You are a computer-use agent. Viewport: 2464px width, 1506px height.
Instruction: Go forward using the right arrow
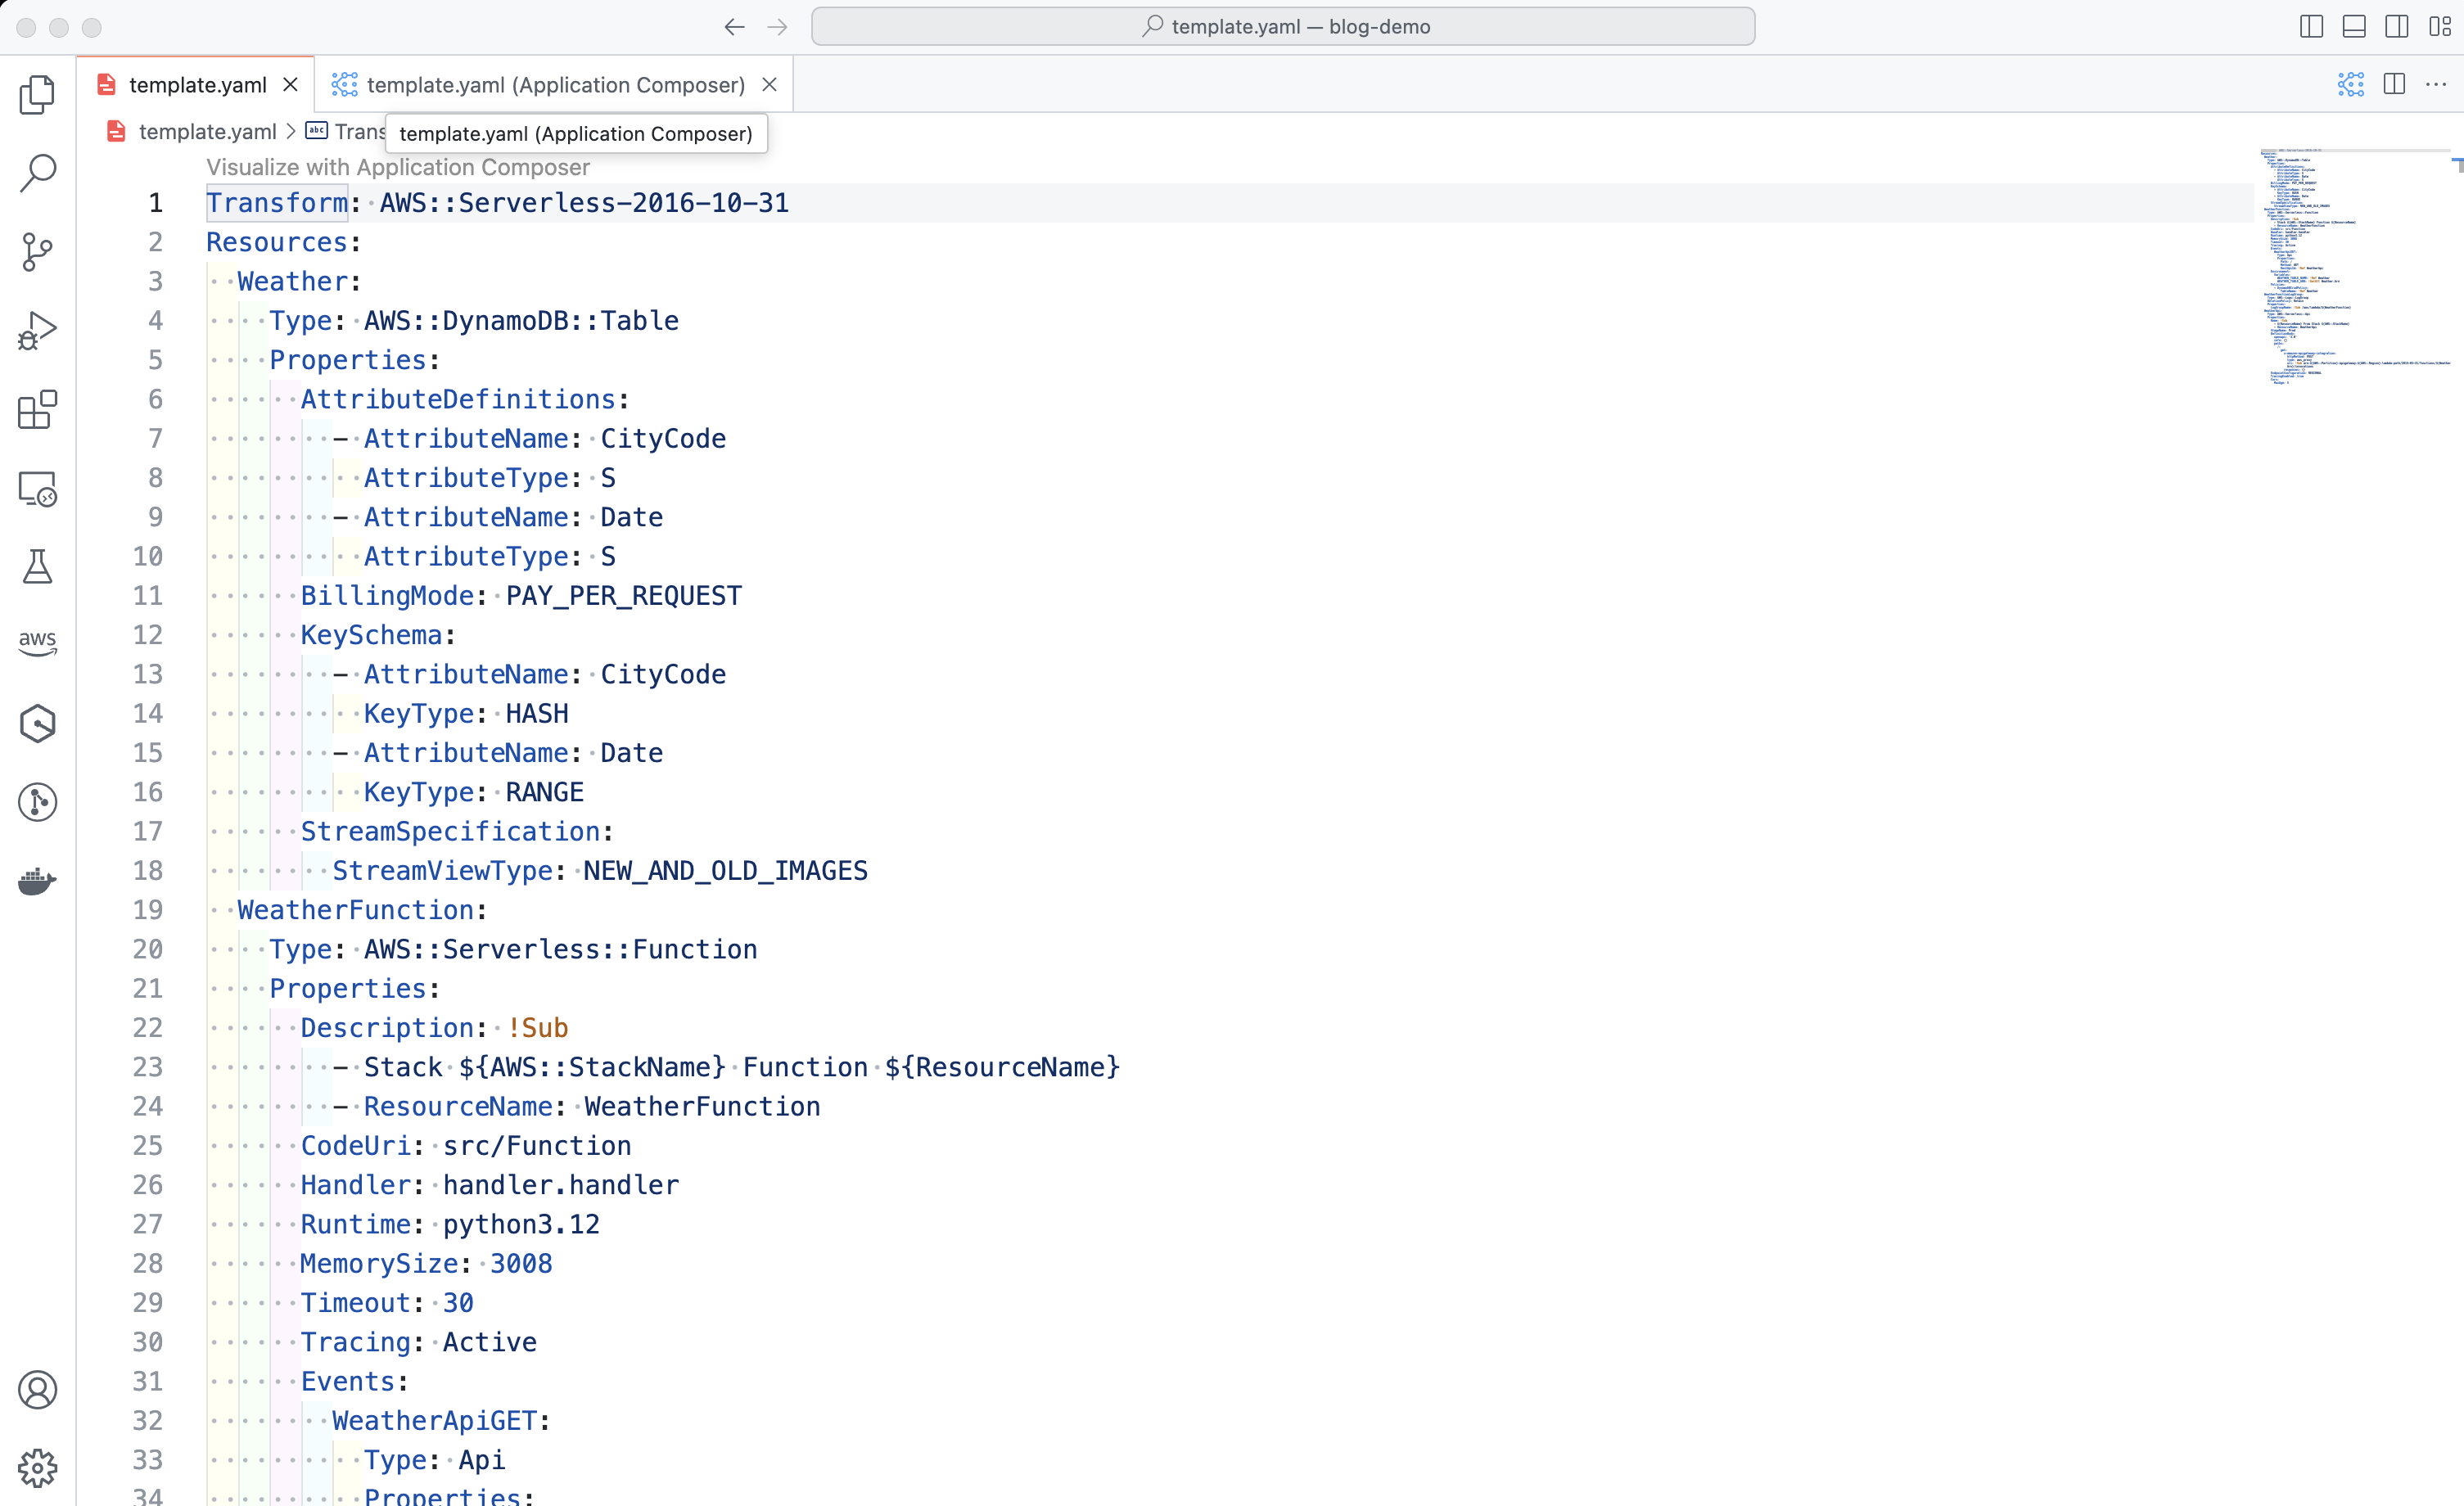pyautogui.click(x=777, y=27)
